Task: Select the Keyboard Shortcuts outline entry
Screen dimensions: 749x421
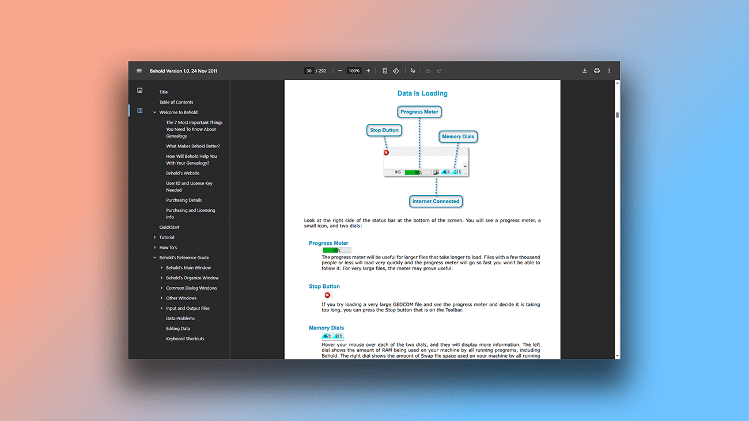Action: tap(186, 338)
